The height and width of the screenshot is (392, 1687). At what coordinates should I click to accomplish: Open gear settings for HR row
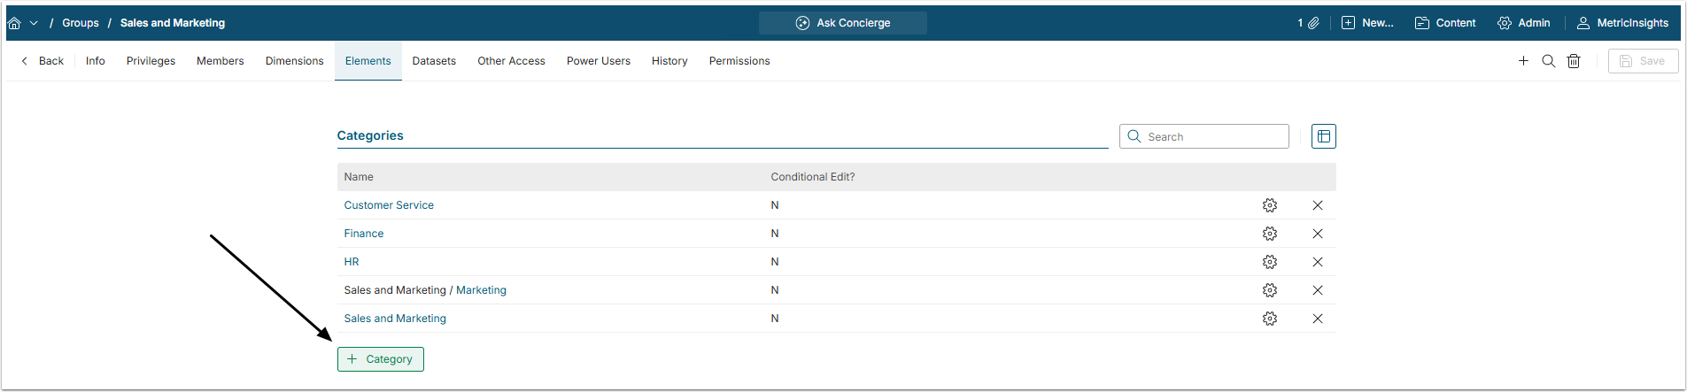click(1270, 262)
